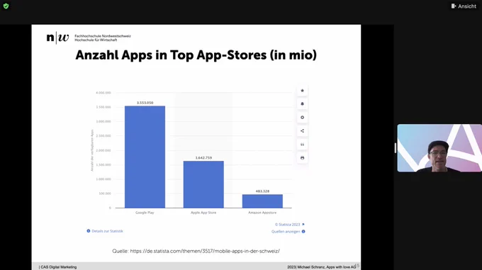Click the 3.553.050 value label
Image resolution: width=482 pixels, height=270 pixels.
(x=145, y=103)
